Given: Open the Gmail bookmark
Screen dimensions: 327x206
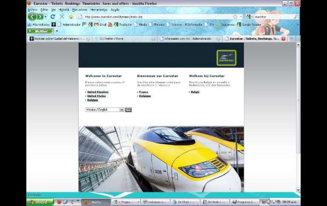Looking at the screenshot, I should point(101,24).
